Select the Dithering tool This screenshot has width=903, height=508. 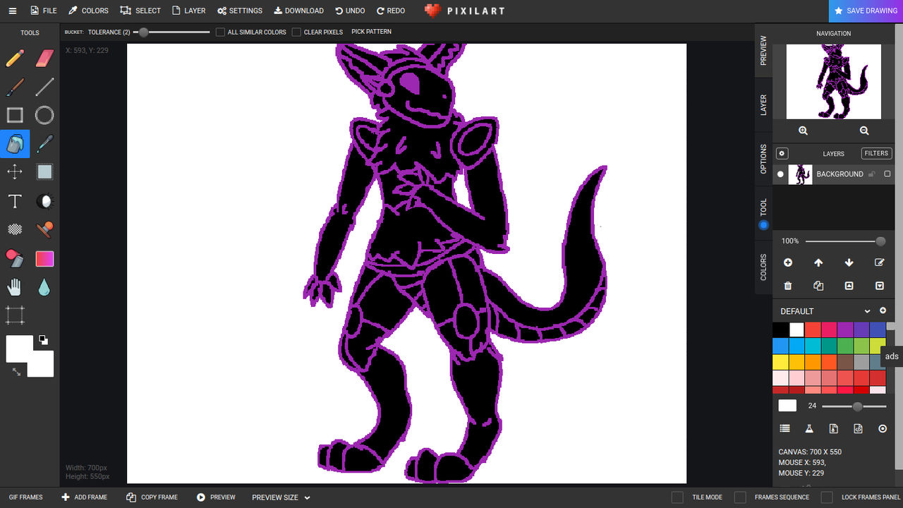point(15,229)
